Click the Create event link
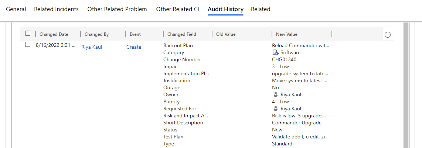 click(x=134, y=47)
